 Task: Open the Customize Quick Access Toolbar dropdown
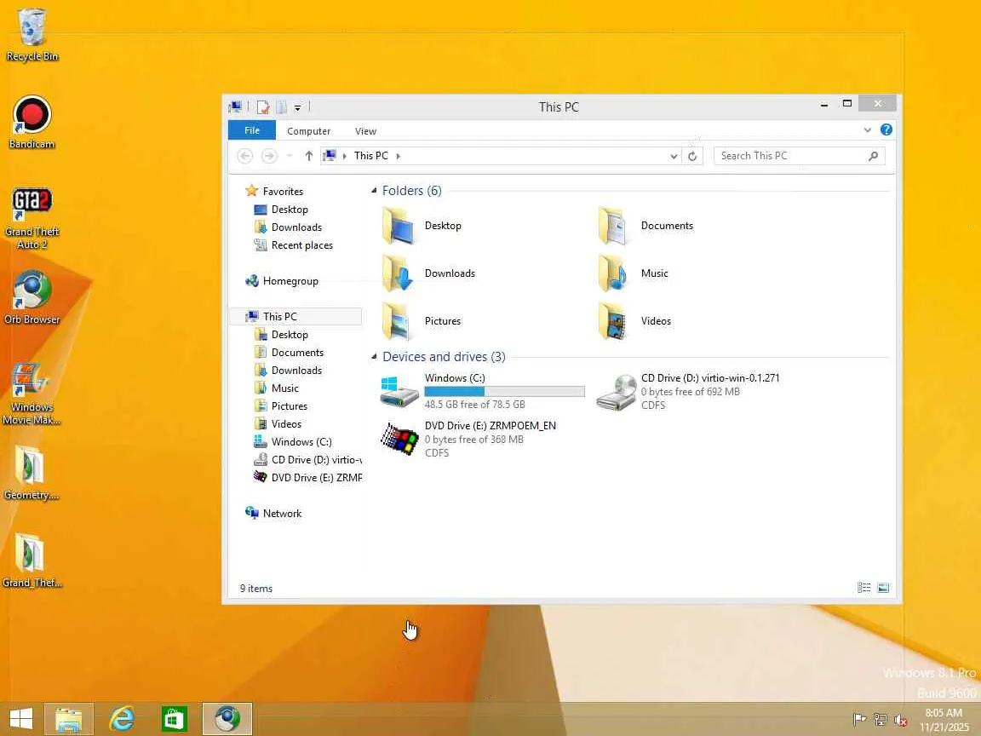[x=298, y=107]
